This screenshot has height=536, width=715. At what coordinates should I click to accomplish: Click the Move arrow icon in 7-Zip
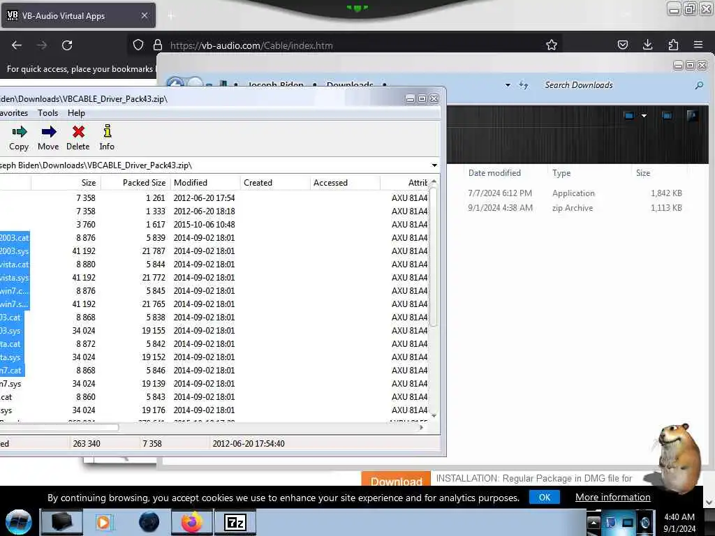(49, 132)
